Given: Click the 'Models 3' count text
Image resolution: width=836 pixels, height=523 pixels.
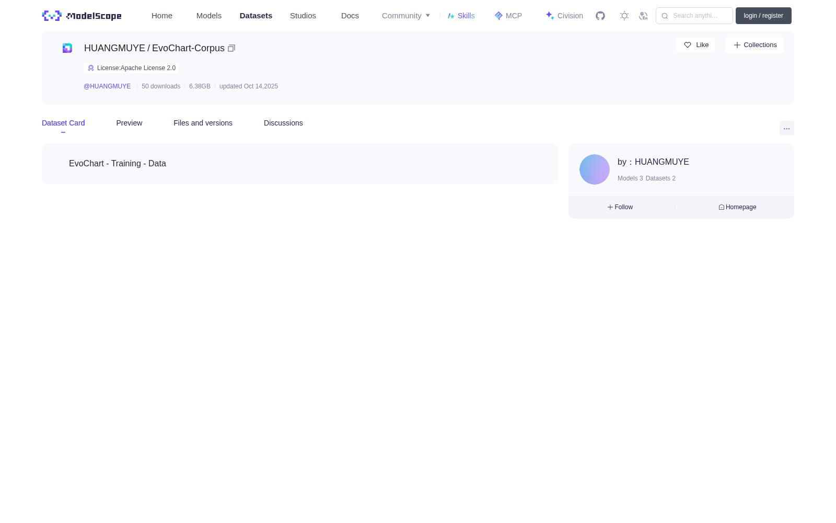Looking at the screenshot, I should [x=630, y=178].
